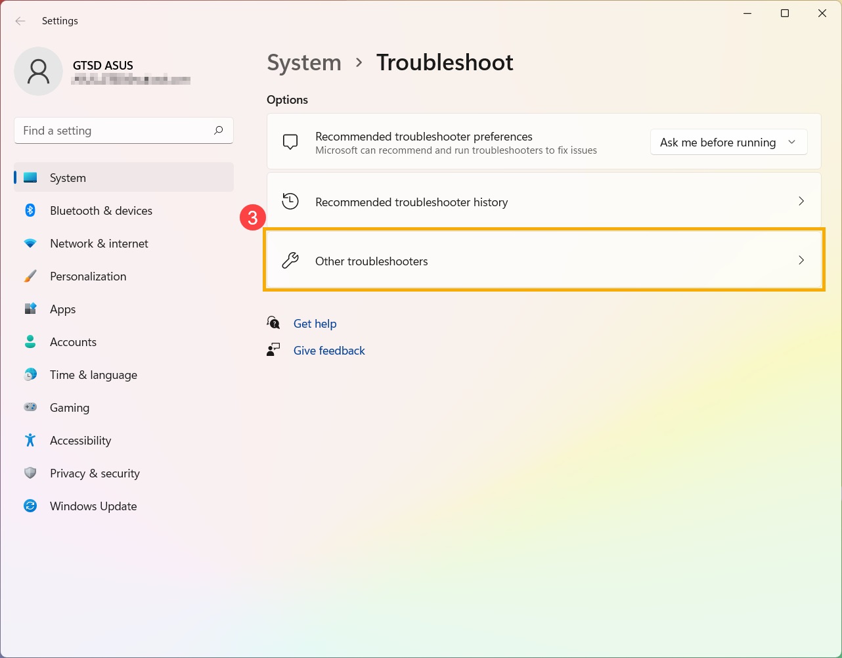Image resolution: width=842 pixels, height=658 pixels.
Task: Open Bluetooth & devices settings
Action: pyautogui.click(x=123, y=210)
